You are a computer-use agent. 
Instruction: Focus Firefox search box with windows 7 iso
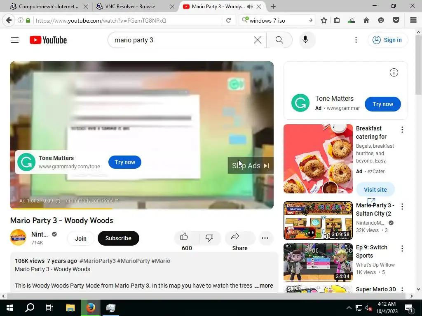coord(277,21)
